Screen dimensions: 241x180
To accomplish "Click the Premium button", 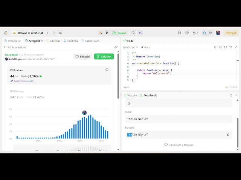I will [231, 33].
